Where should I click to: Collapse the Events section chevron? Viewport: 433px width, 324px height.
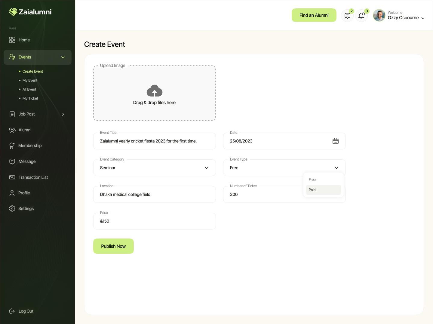click(x=63, y=57)
